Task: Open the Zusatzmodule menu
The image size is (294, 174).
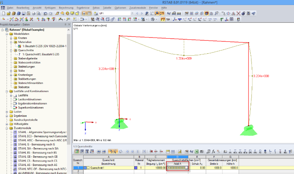Action: [137, 8]
